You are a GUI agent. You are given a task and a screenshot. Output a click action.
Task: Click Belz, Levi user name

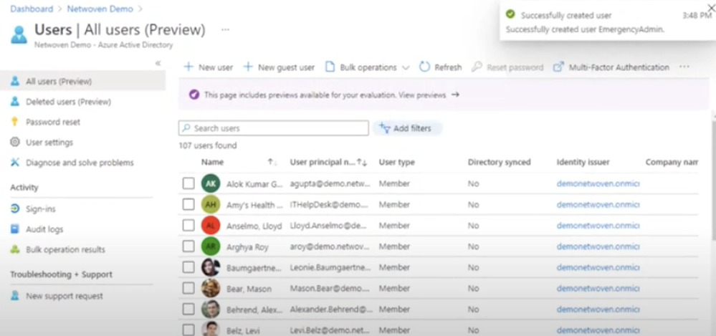pyautogui.click(x=244, y=330)
